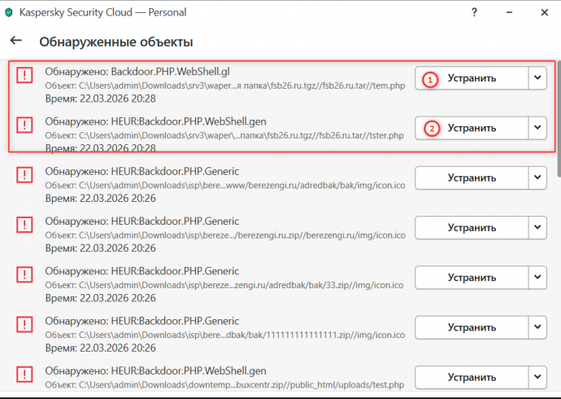Open dropdown arrow for tster.php Устранить button

[537, 128]
